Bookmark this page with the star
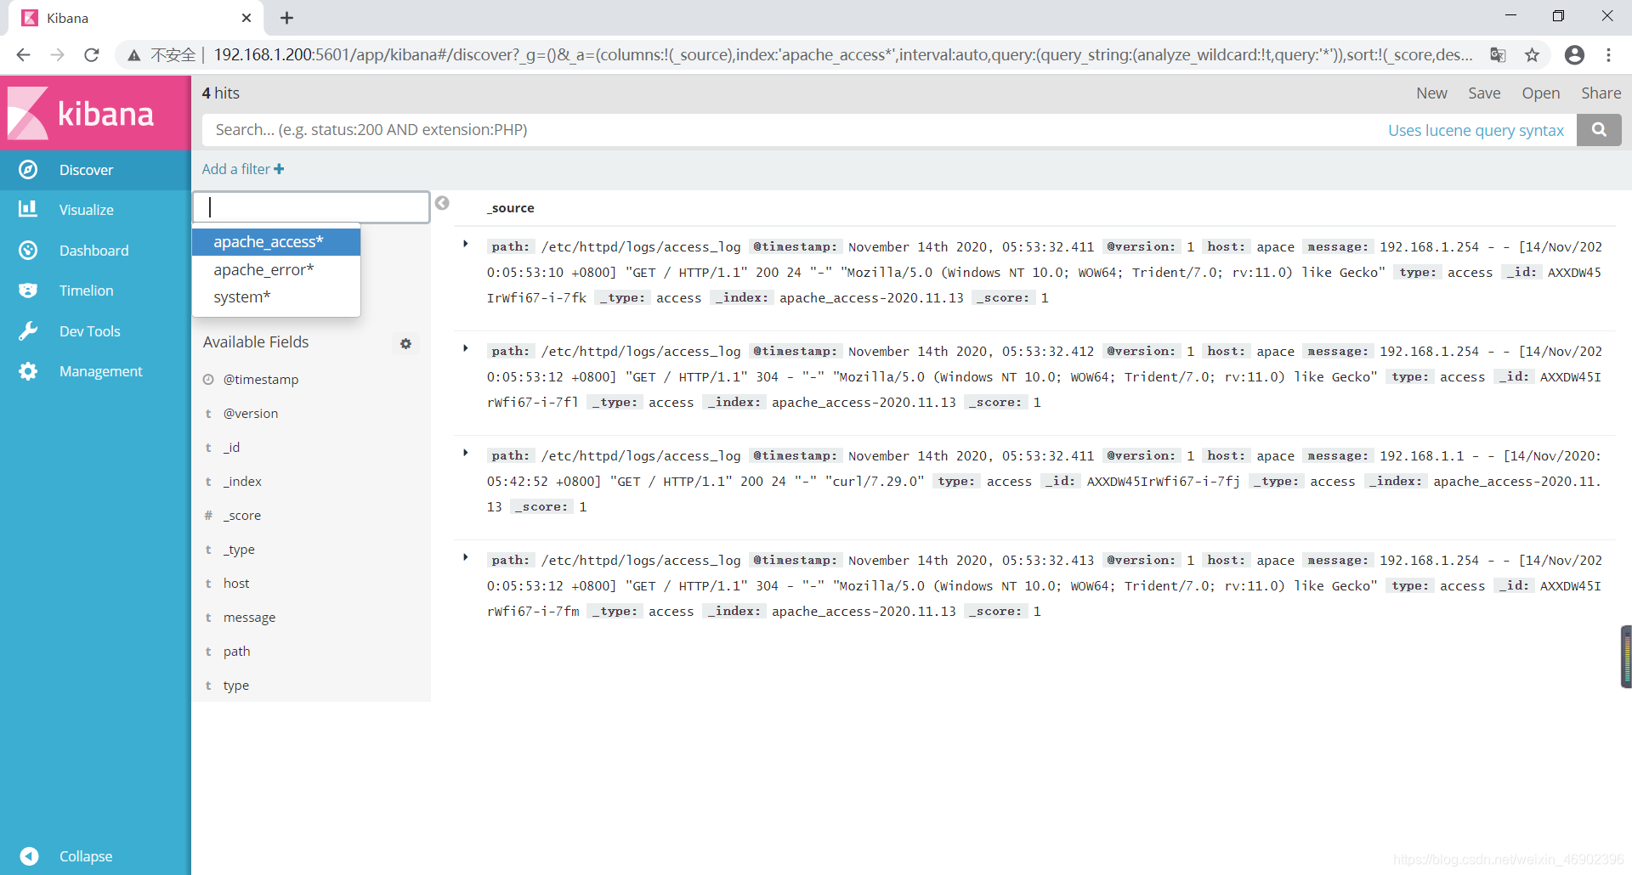Image resolution: width=1632 pixels, height=875 pixels. [1532, 55]
